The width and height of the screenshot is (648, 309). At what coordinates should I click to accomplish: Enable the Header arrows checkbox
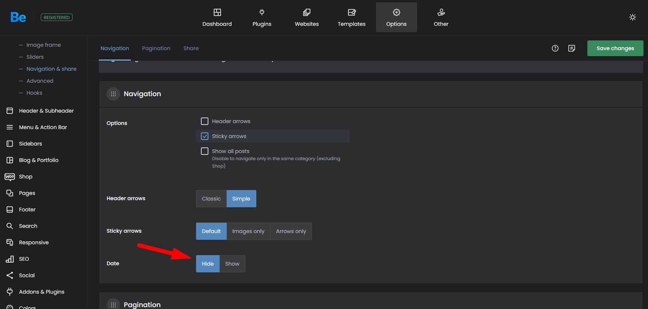click(x=205, y=121)
